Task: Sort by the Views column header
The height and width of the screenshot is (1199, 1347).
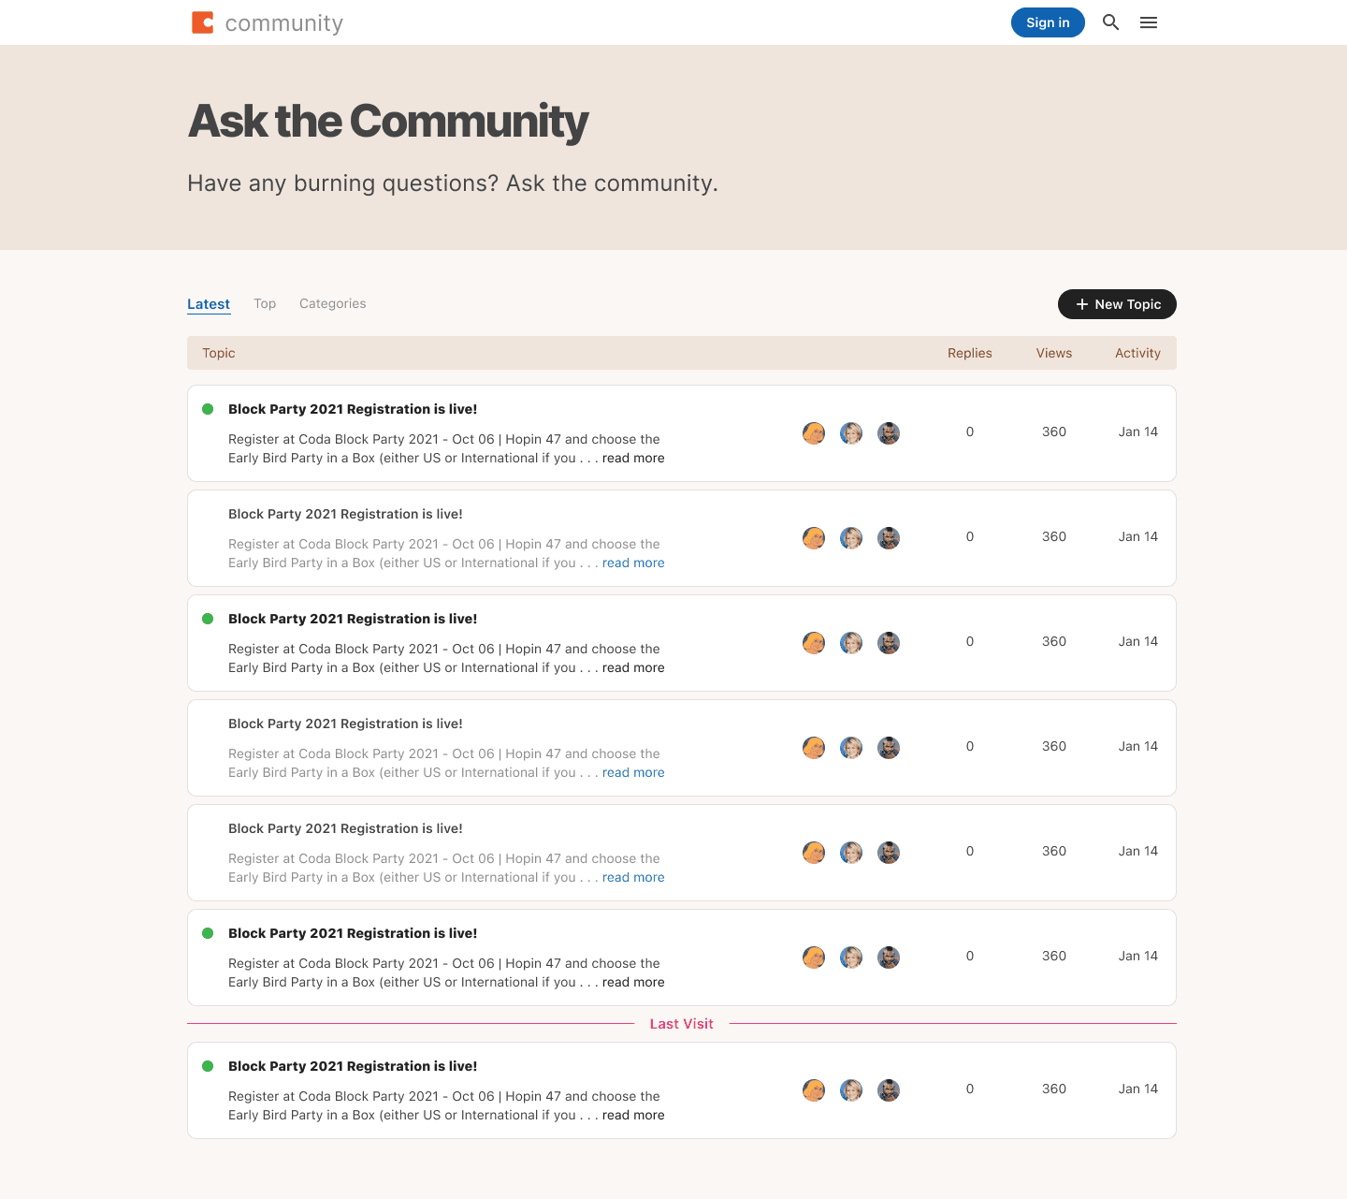Action: pos(1054,353)
